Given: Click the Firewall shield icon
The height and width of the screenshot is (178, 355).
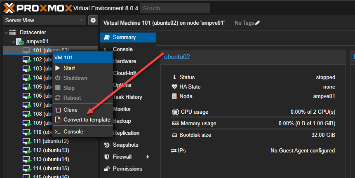Looking at the screenshot, I should pos(107,157).
